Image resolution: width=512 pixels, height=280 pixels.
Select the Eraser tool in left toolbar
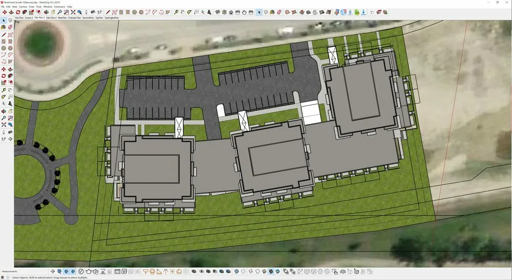click(10, 27)
